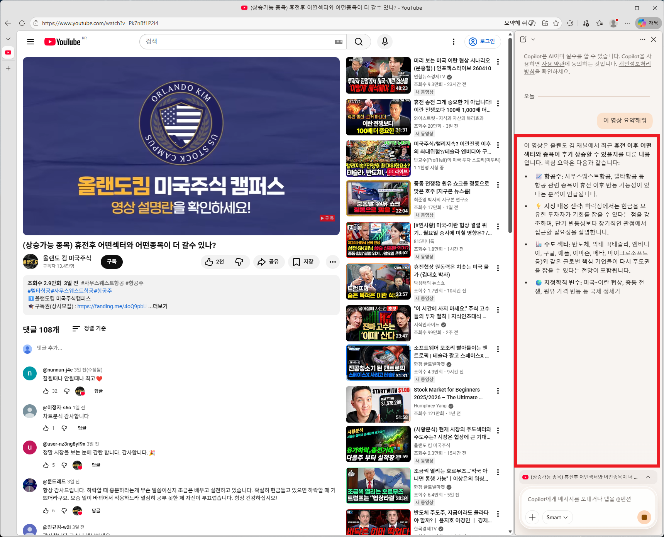This screenshot has width=664, height=537.
Task: Stop Copilot response generation button
Action: click(x=644, y=517)
